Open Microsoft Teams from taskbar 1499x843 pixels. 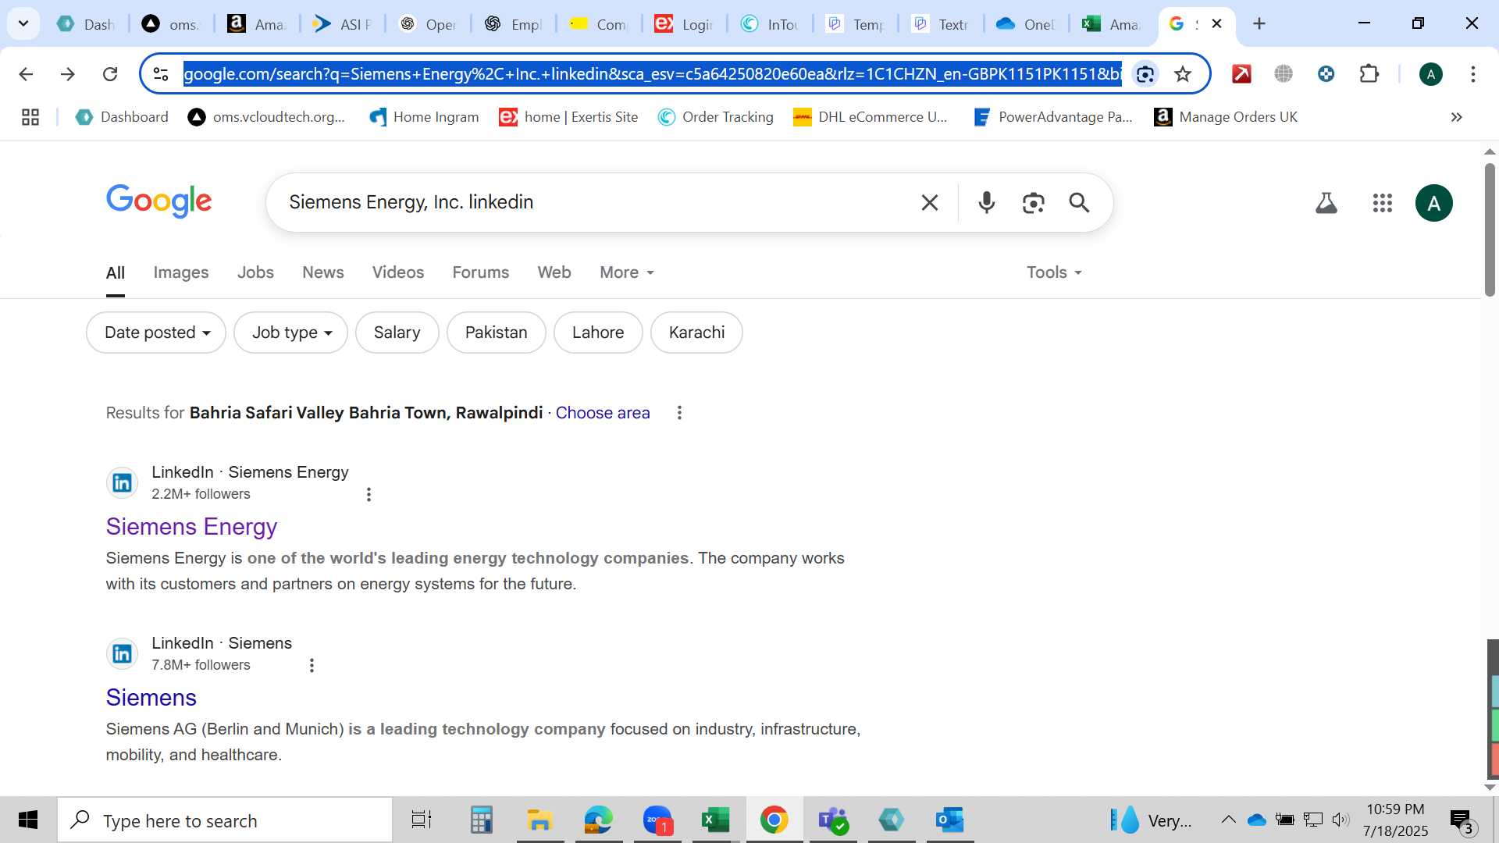(x=832, y=820)
